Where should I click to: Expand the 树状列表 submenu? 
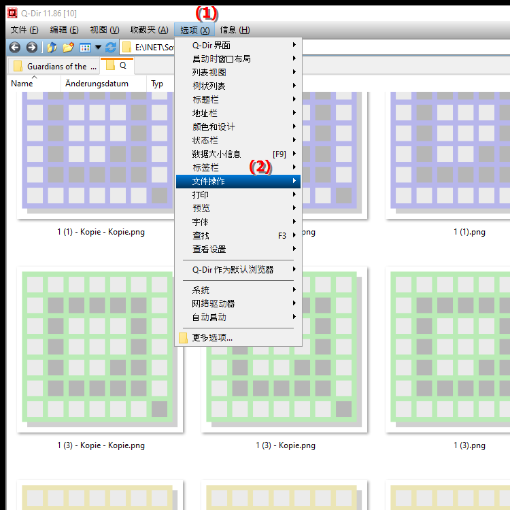pos(238,86)
